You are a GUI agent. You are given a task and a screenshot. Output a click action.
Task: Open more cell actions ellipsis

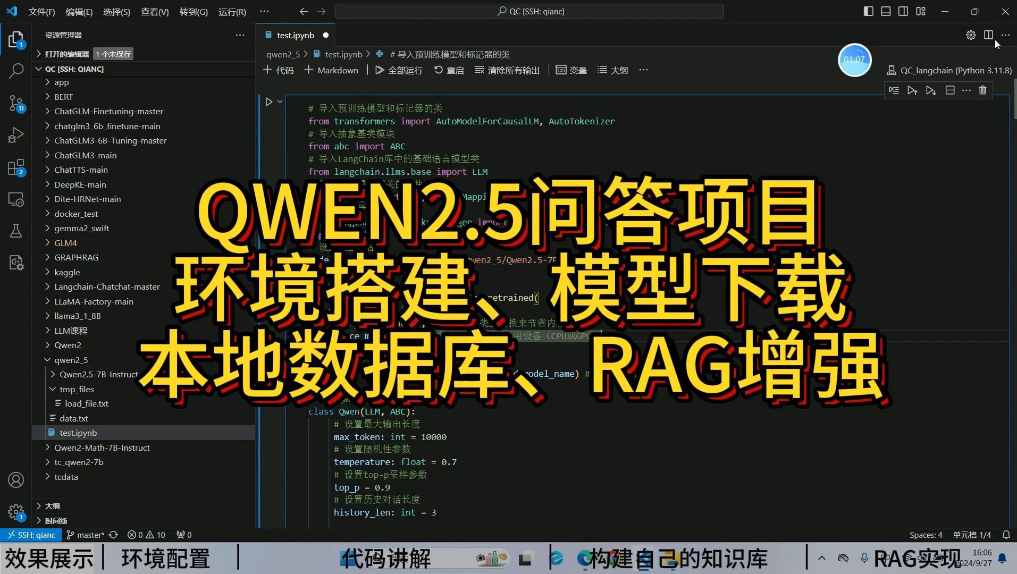(x=966, y=90)
